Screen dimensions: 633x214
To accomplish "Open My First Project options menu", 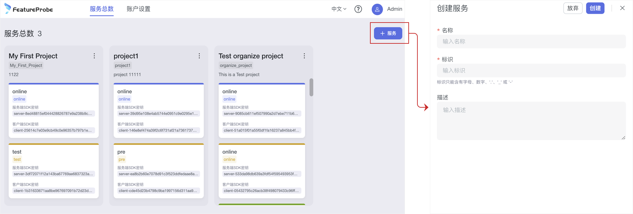I will click(94, 56).
